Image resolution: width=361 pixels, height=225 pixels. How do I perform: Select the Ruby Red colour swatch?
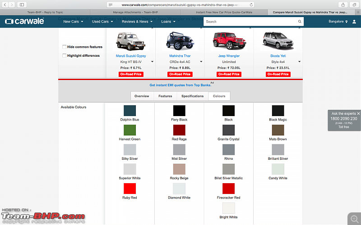coord(130,189)
